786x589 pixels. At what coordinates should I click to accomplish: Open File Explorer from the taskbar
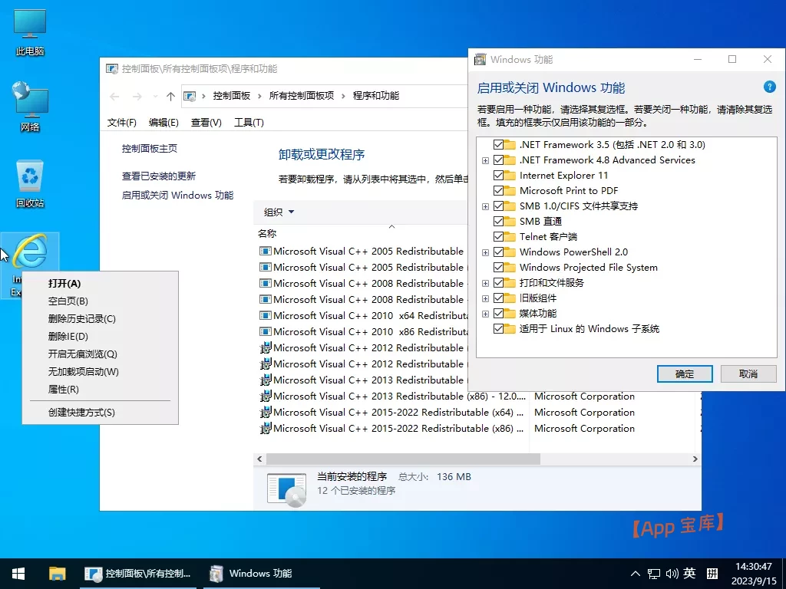(58, 573)
